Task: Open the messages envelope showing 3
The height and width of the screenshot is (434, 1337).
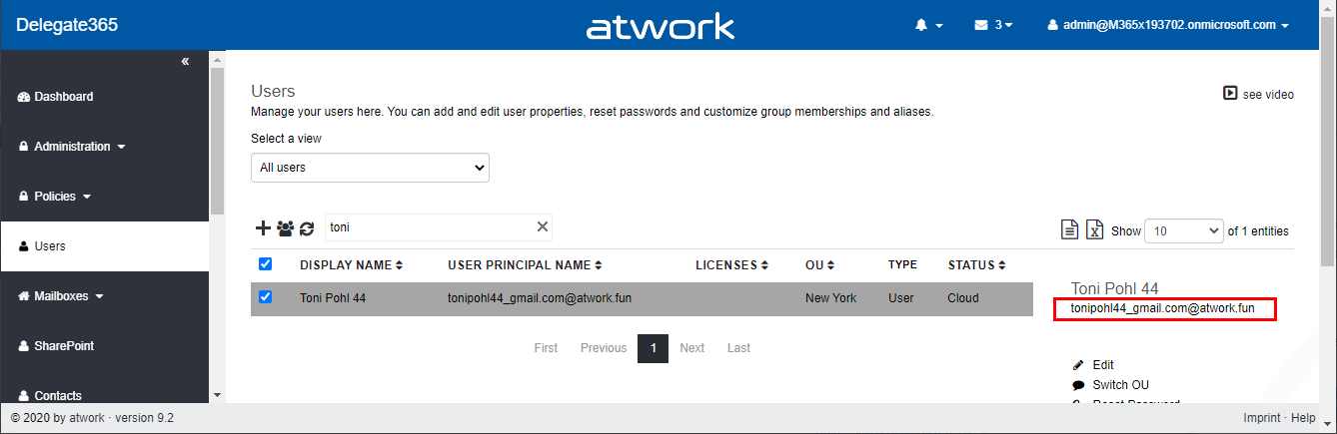Action: click(993, 25)
